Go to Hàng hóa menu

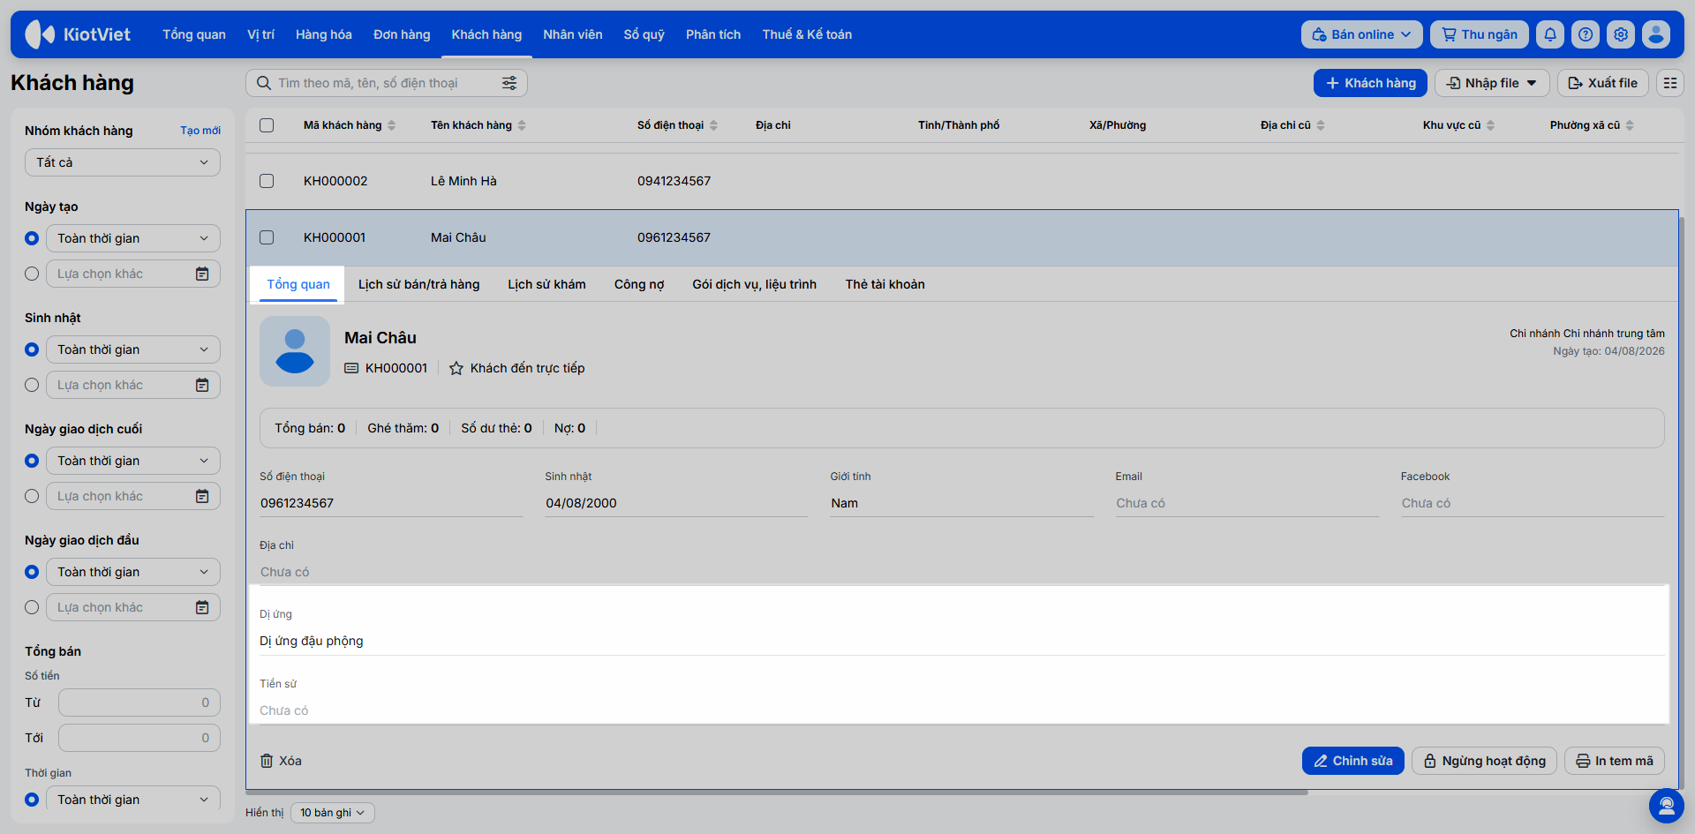(x=324, y=34)
